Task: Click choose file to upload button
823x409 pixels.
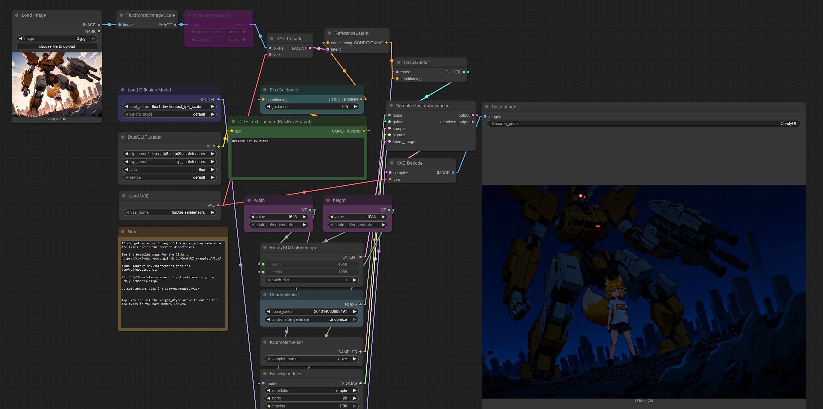Action: point(57,46)
